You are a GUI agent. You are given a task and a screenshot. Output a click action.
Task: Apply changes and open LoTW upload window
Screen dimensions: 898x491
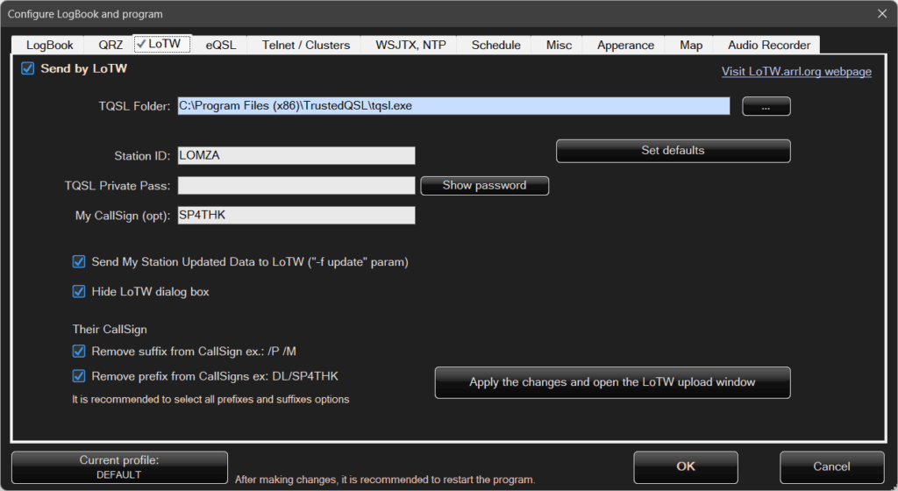click(x=612, y=382)
